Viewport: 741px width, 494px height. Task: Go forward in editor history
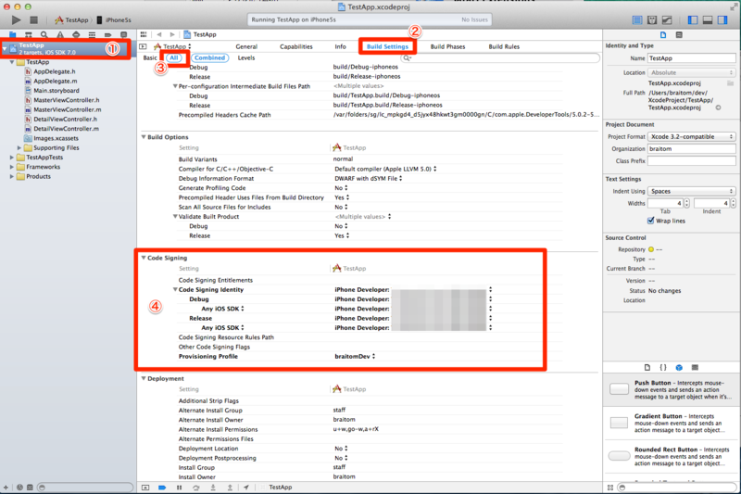click(172, 34)
